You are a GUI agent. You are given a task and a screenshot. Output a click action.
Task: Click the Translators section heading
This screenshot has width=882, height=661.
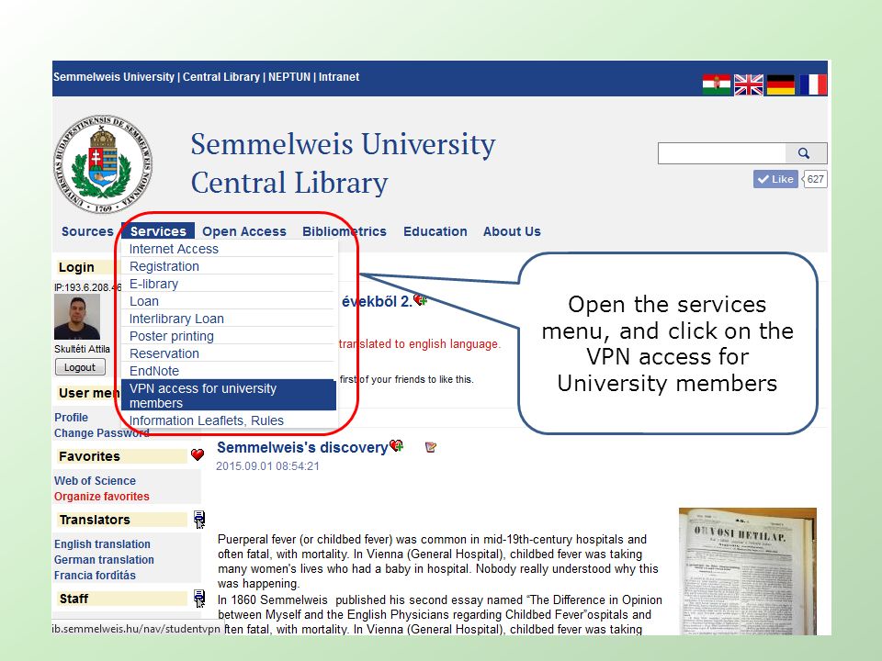tap(95, 520)
